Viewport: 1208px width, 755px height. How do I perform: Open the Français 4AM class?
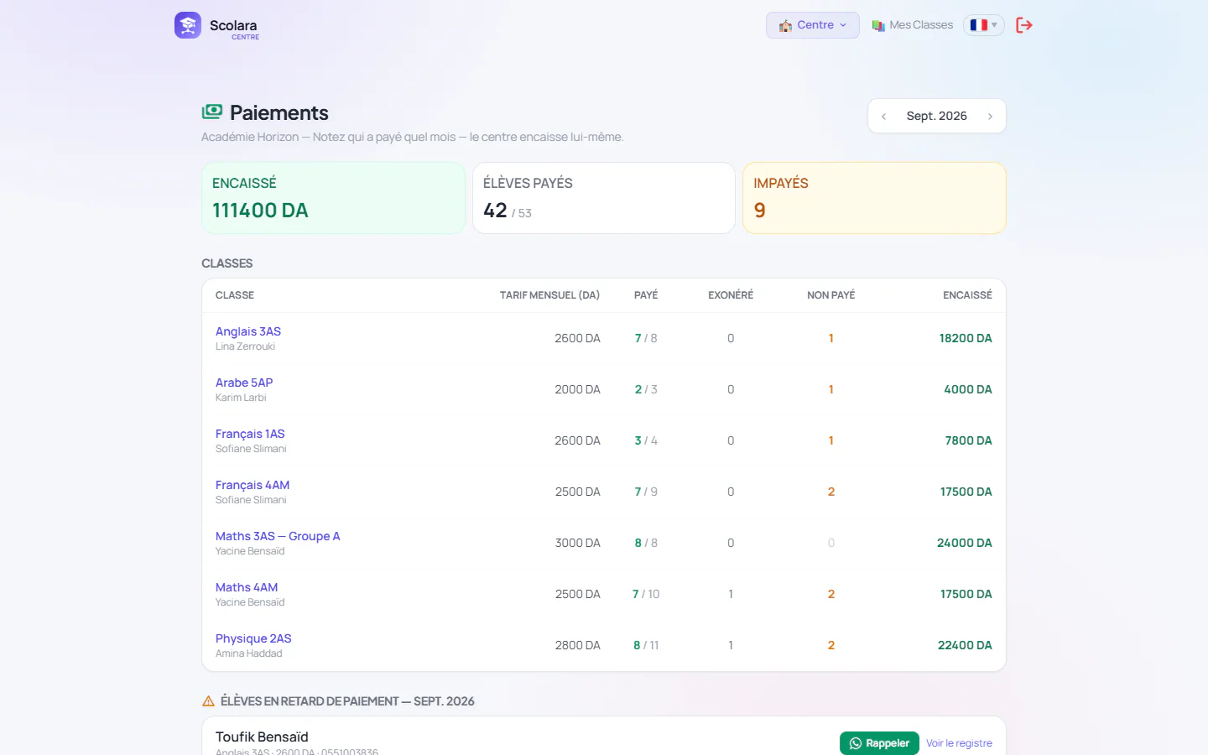(253, 485)
